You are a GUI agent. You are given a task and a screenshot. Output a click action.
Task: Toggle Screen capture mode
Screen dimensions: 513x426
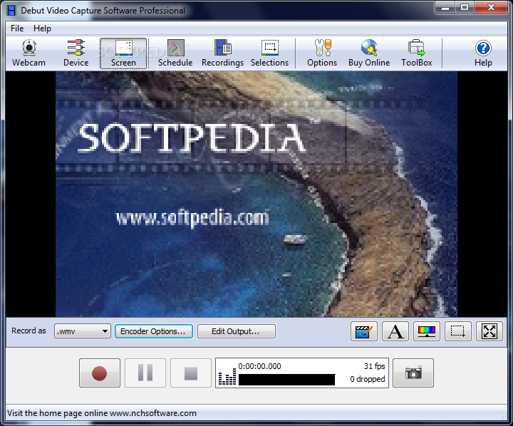(x=123, y=53)
